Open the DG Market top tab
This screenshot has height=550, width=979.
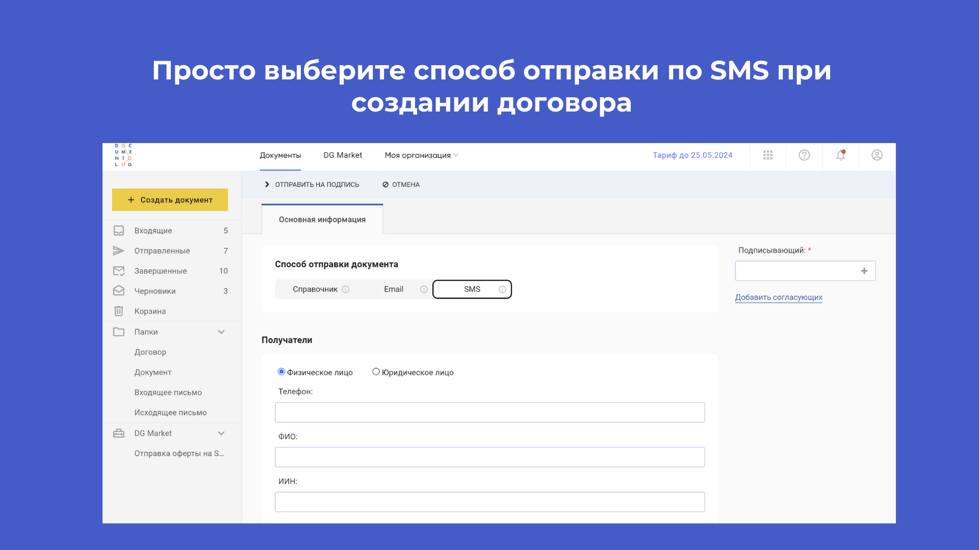tap(343, 155)
